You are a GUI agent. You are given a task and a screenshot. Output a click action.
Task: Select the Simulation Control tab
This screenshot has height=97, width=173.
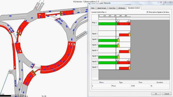[134, 8]
